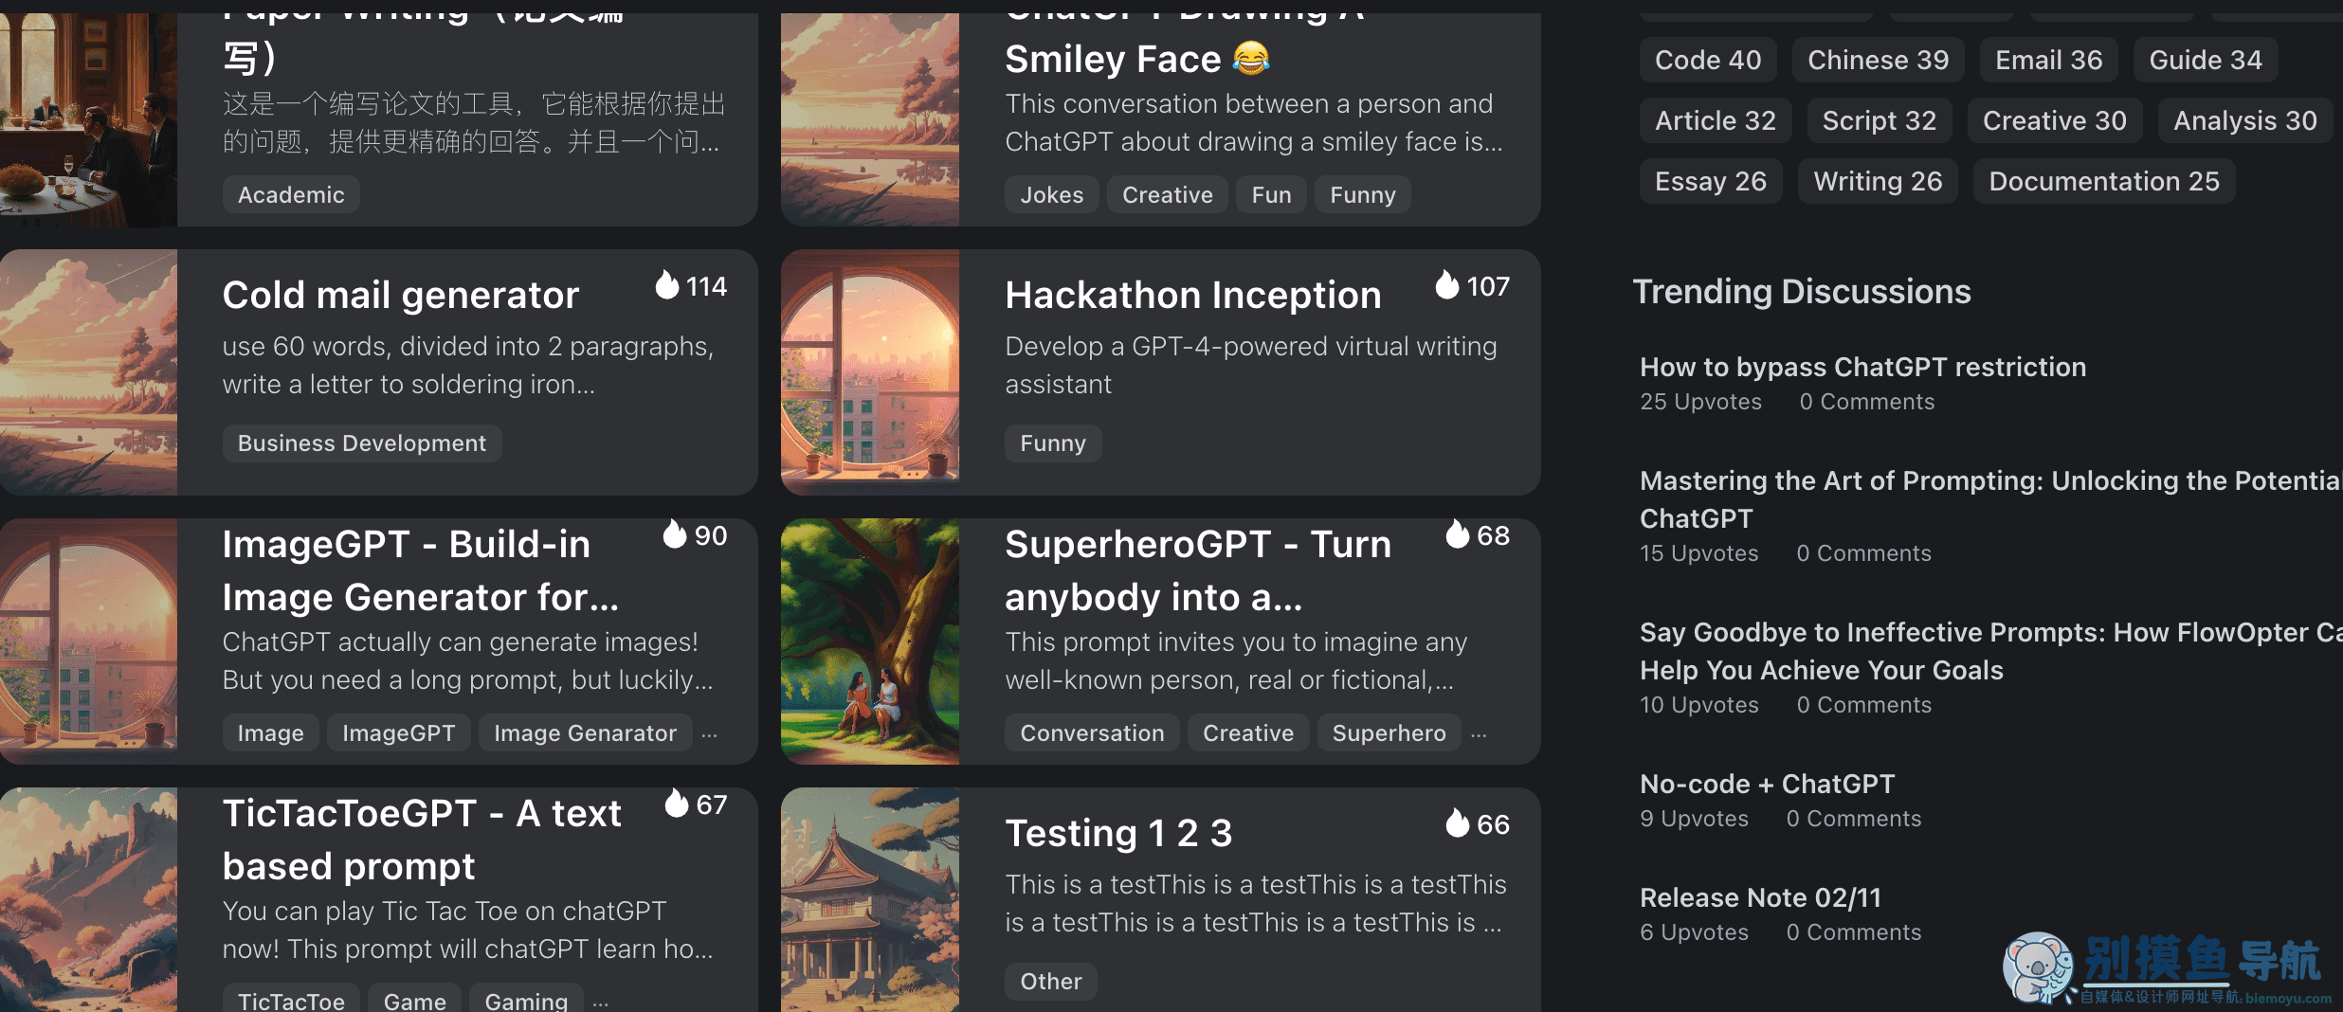2343x1012 pixels.
Task: Select the Chinese 39 tag filter
Action: click(1878, 60)
